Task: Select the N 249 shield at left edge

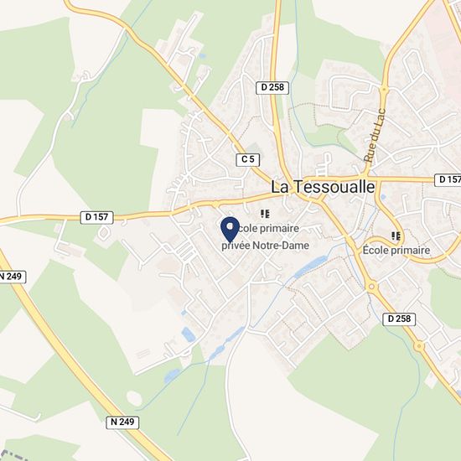Action: point(12,277)
